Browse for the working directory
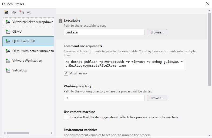 pos(157,98)
